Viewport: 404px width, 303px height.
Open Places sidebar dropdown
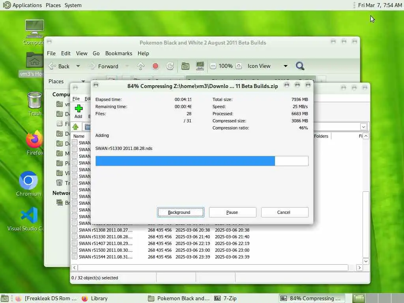[83, 81]
